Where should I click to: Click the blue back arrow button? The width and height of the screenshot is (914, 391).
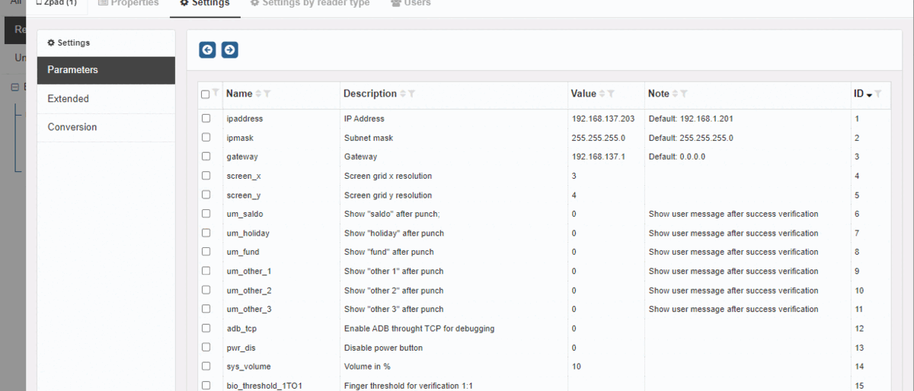(x=207, y=50)
